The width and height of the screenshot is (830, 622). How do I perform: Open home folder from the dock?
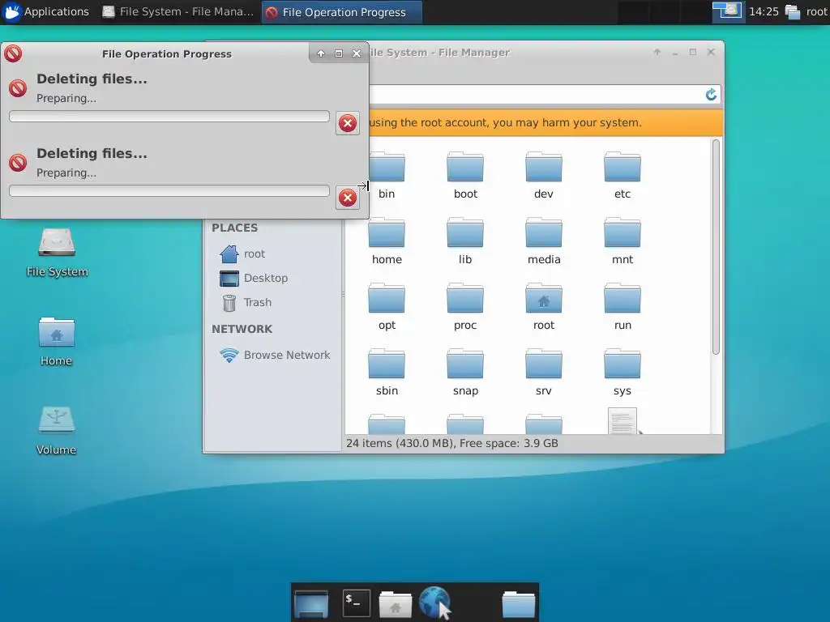396,604
